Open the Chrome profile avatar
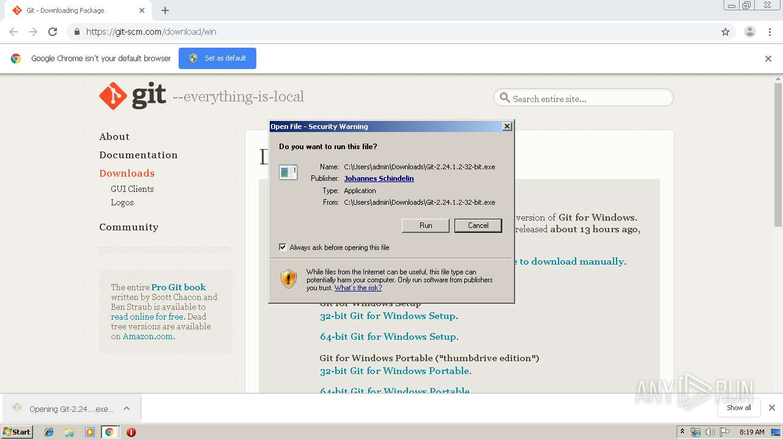The height and width of the screenshot is (440, 783). click(x=750, y=32)
